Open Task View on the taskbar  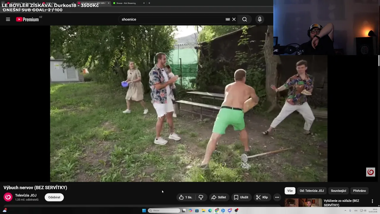(x=184, y=210)
